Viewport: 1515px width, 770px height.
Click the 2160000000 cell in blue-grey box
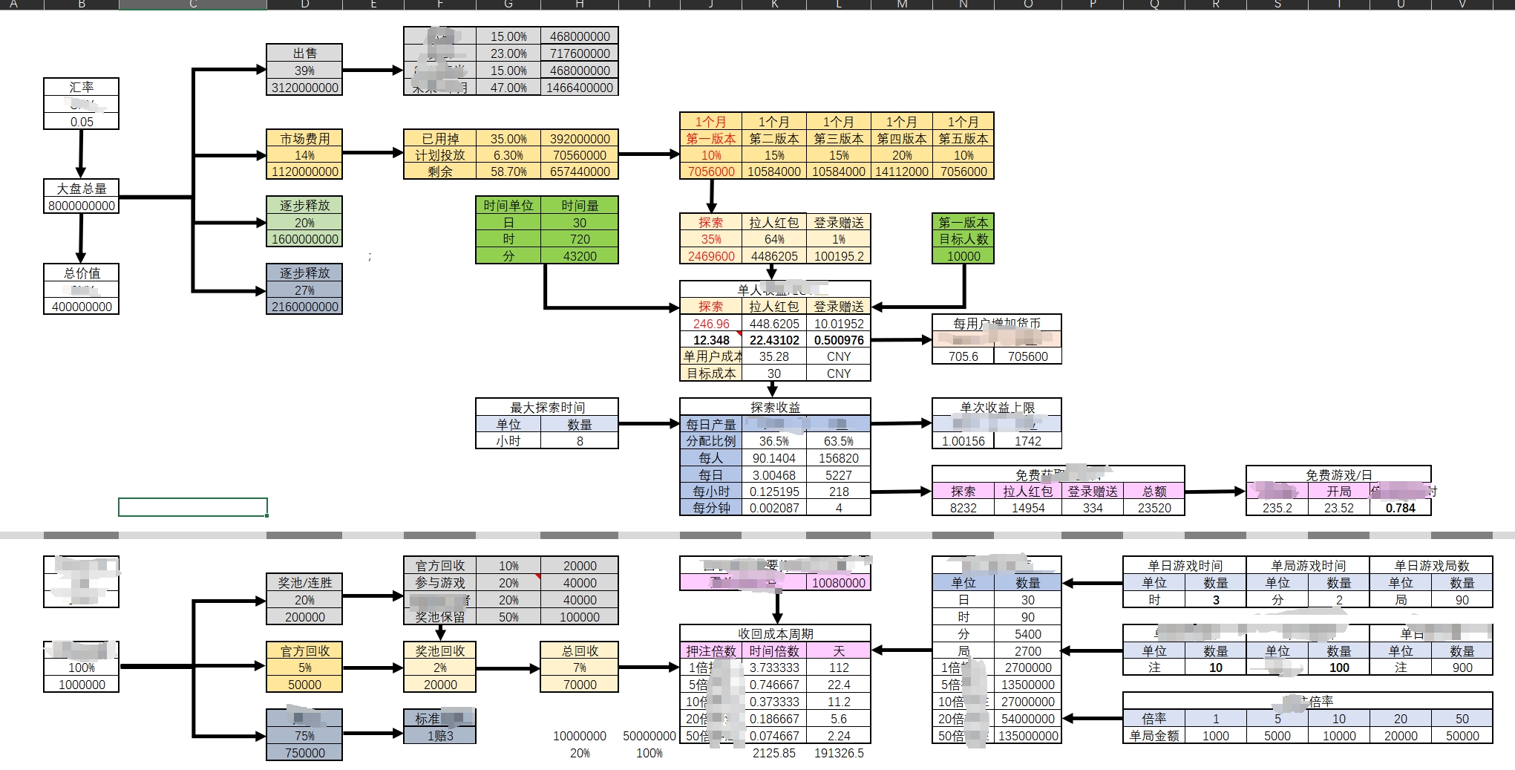click(x=304, y=307)
